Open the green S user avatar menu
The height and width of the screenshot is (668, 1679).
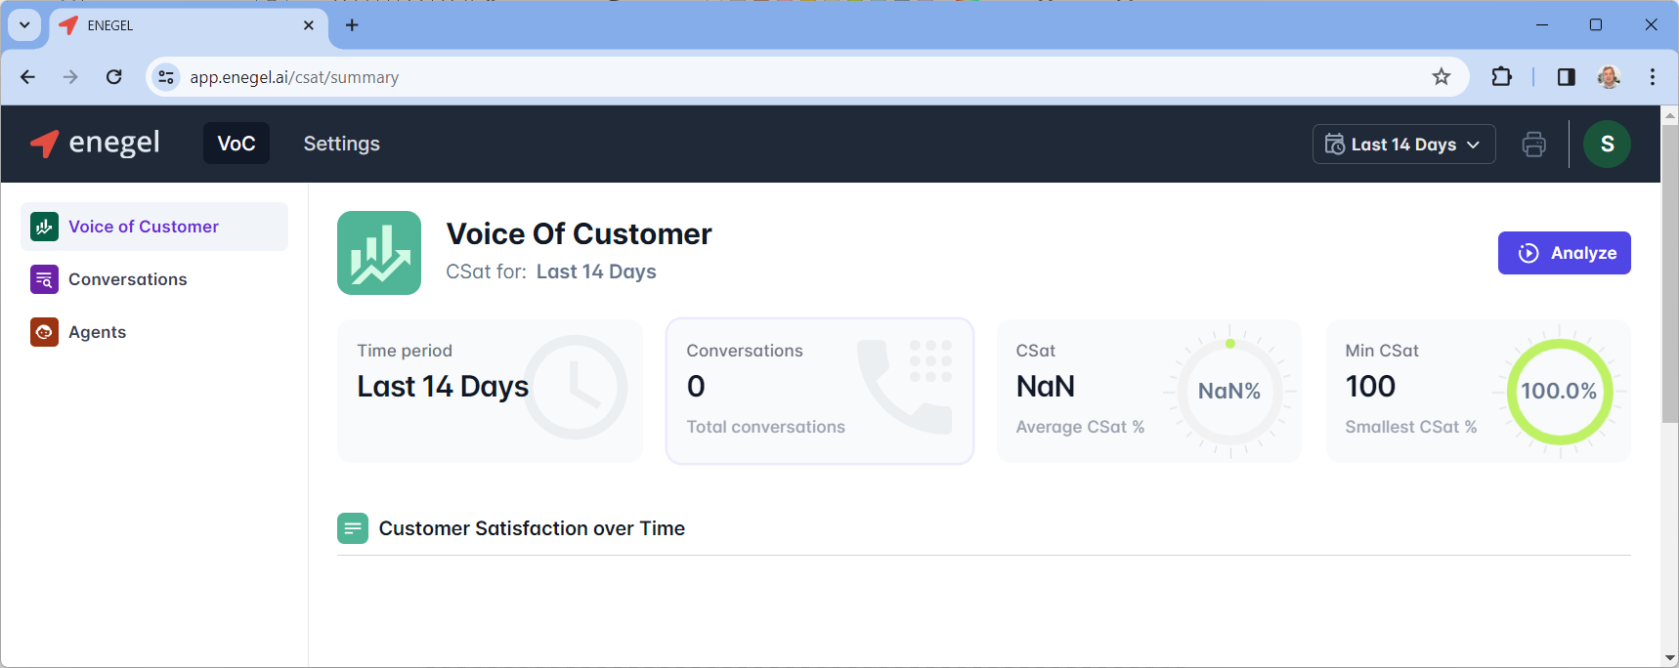point(1607,145)
